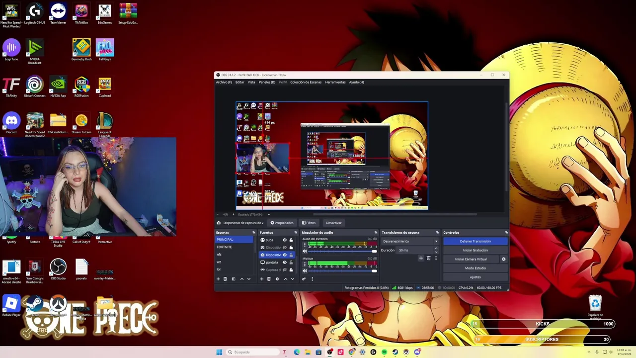Toggle lock on selected Dispositivo source

291,255
